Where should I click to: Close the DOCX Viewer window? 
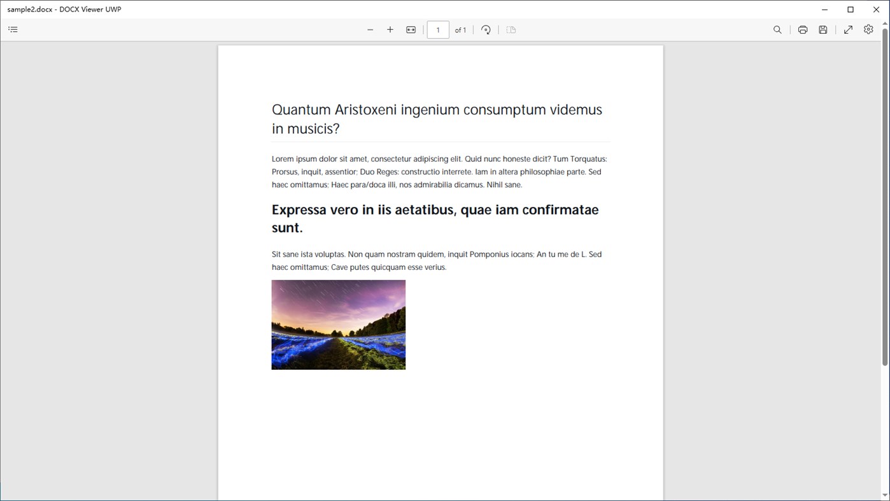(876, 10)
